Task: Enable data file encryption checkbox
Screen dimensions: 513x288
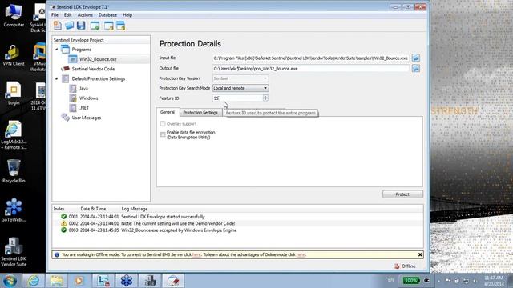Action: tap(163, 134)
